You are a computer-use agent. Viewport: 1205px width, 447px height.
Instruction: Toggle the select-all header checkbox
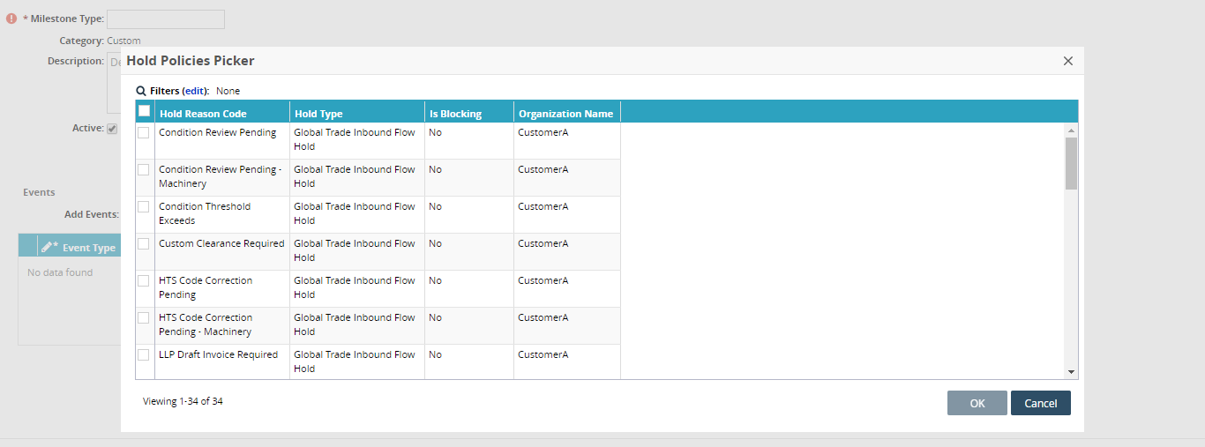pos(144,111)
